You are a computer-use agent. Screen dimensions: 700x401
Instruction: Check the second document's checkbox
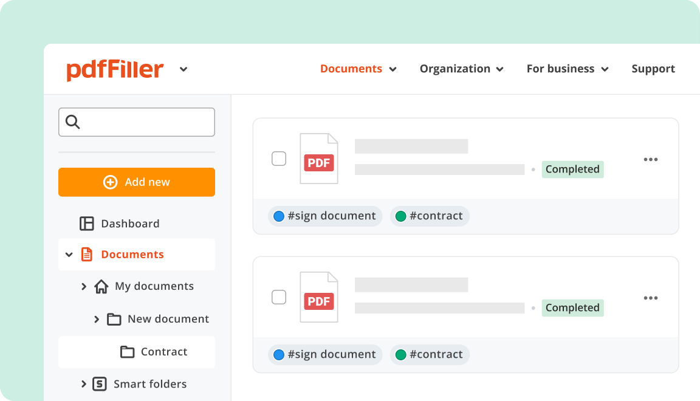click(279, 296)
